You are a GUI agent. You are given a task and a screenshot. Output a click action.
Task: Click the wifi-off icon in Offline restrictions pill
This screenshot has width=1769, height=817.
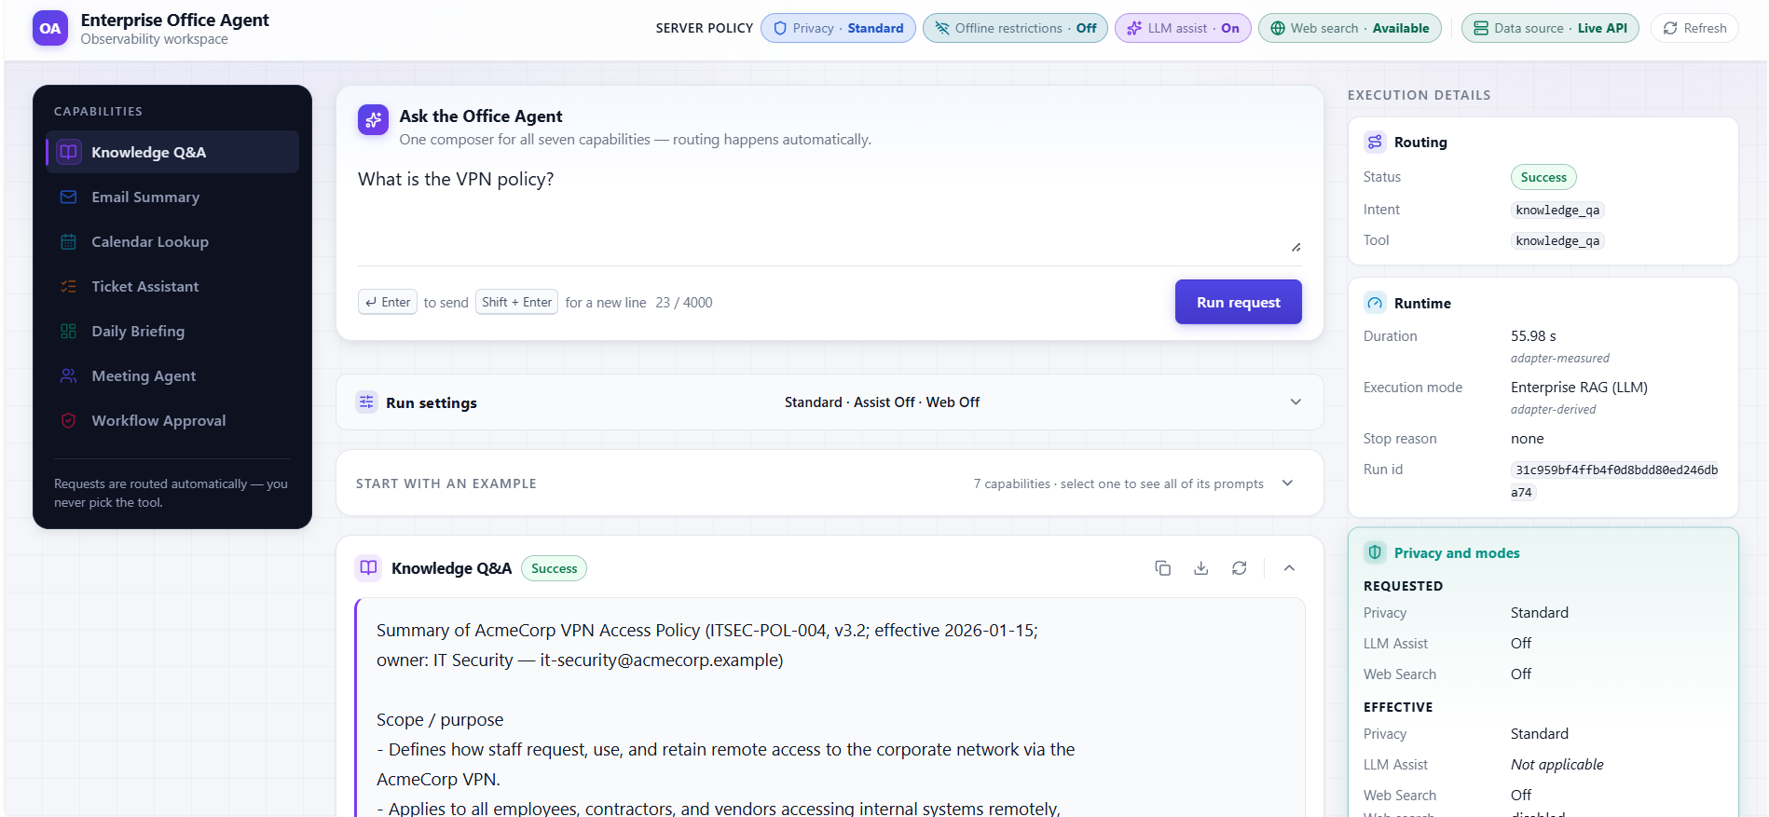click(x=942, y=28)
